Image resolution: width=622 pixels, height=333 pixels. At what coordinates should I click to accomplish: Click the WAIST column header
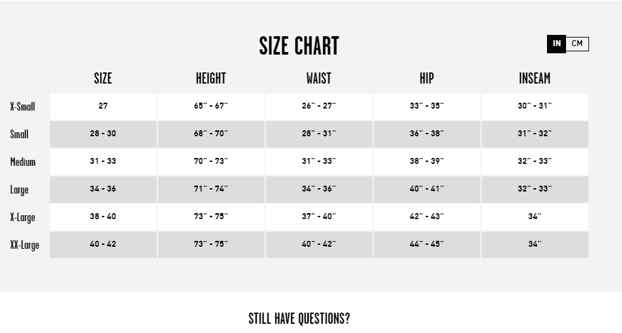pyautogui.click(x=319, y=78)
